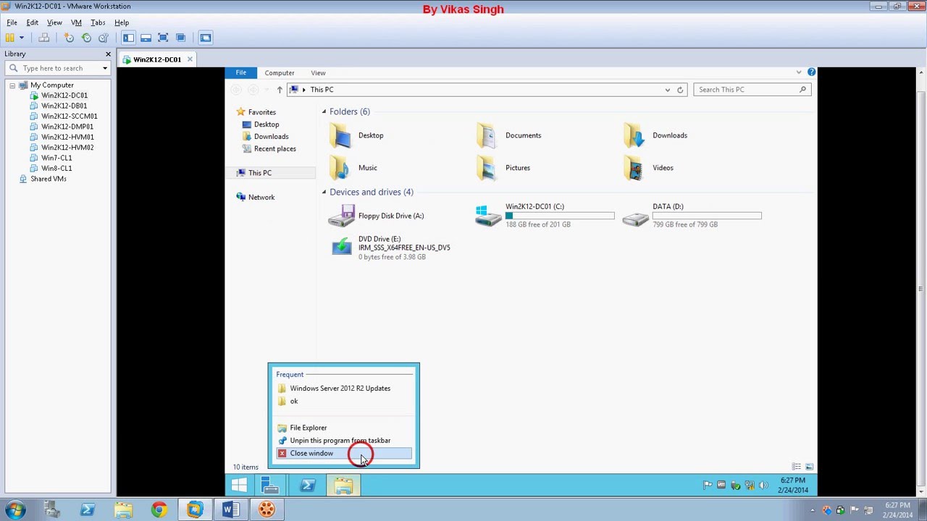Click the Up one level arrow

click(279, 90)
